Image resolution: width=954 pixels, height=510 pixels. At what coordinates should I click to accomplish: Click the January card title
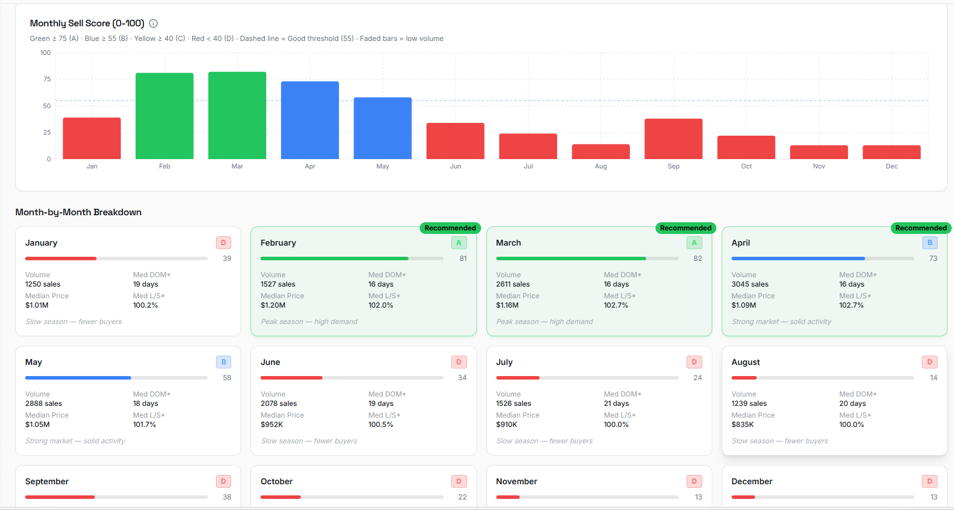pos(41,243)
